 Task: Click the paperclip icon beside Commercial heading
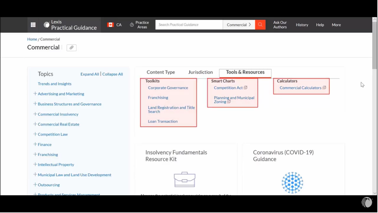[71, 48]
